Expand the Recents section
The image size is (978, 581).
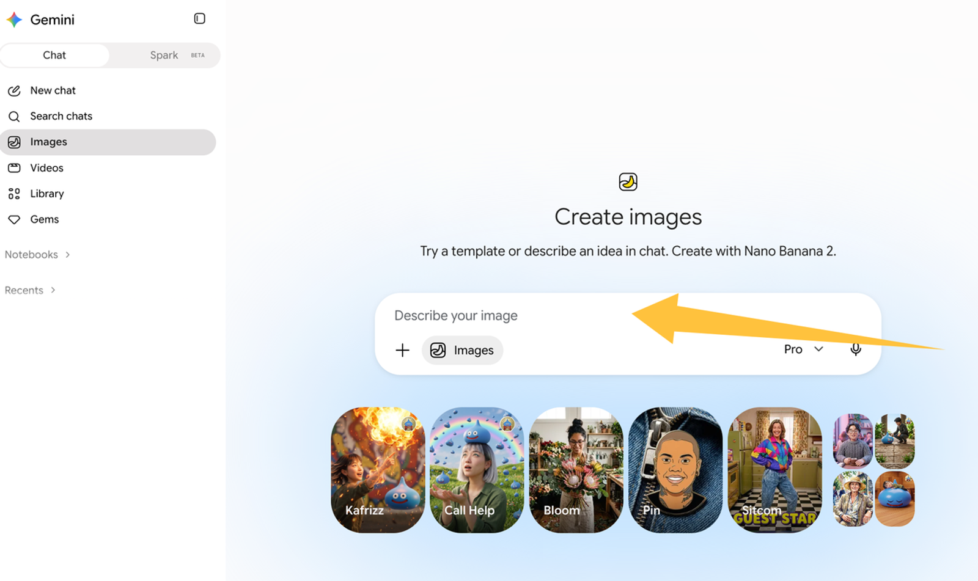pyautogui.click(x=31, y=290)
